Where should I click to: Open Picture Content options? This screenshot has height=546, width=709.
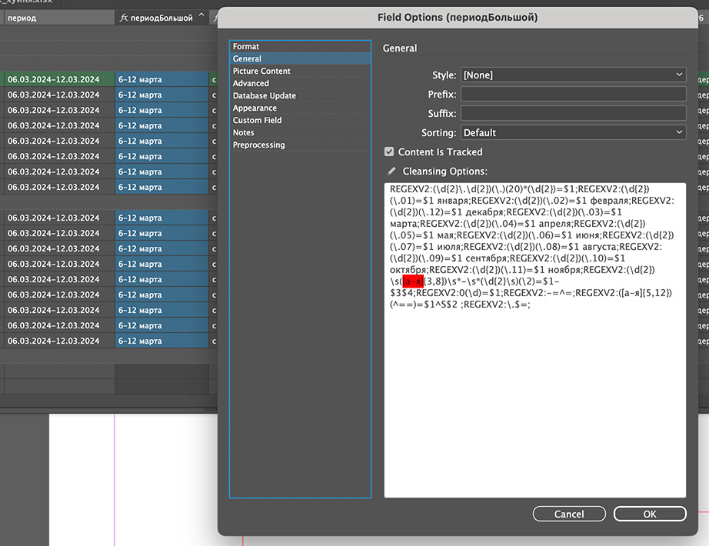[300, 71]
